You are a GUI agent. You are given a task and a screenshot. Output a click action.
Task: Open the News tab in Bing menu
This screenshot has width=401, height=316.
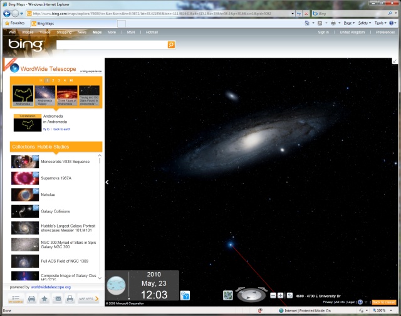point(82,32)
